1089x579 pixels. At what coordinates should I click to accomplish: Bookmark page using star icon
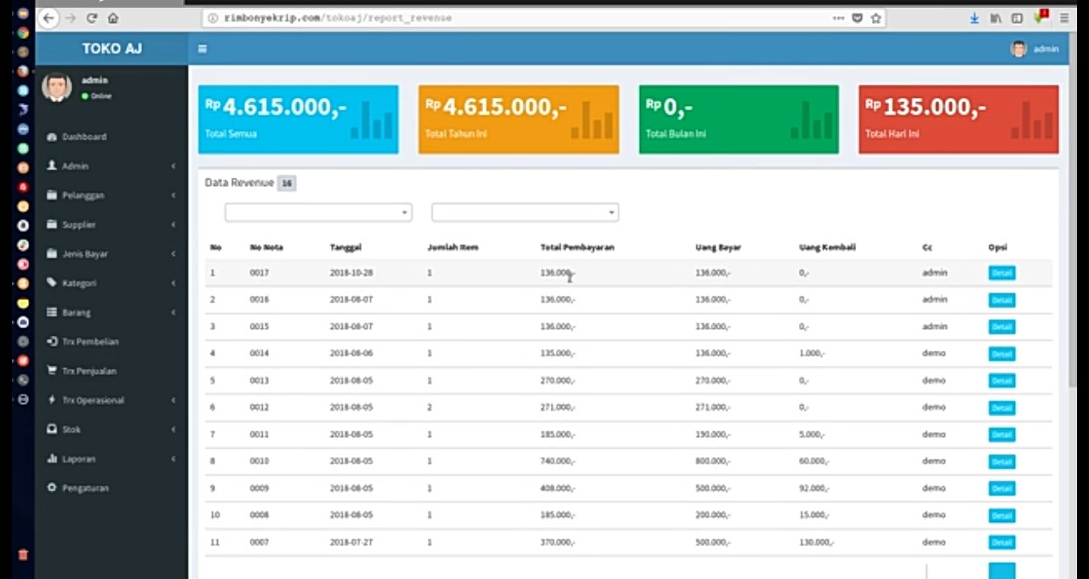pos(875,18)
